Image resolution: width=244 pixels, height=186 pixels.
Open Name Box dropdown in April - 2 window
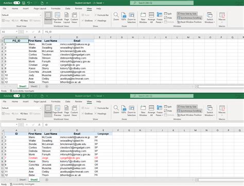coord(16,32)
